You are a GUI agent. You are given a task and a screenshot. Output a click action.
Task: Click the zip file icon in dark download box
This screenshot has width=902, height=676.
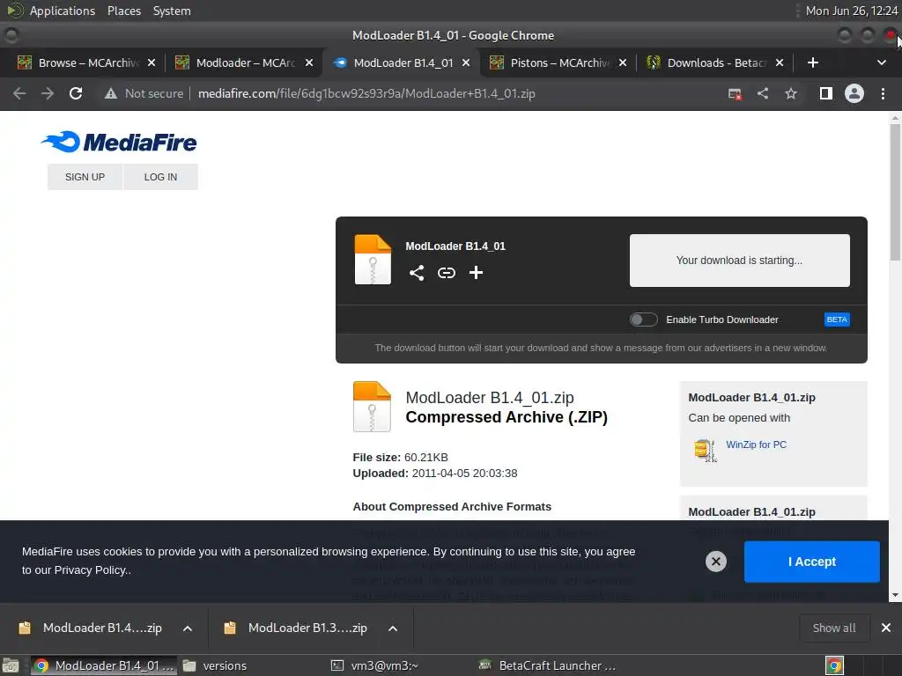373,260
